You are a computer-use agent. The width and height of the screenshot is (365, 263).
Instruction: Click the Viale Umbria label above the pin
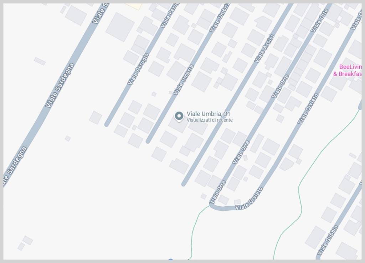pyautogui.click(x=184, y=80)
